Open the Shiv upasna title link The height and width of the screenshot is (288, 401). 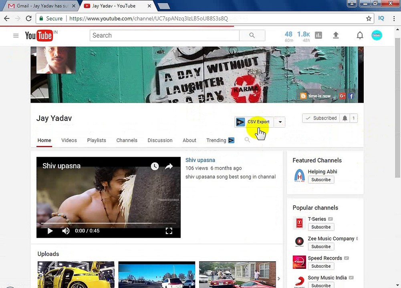pyautogui.click(x=200, y=160)
